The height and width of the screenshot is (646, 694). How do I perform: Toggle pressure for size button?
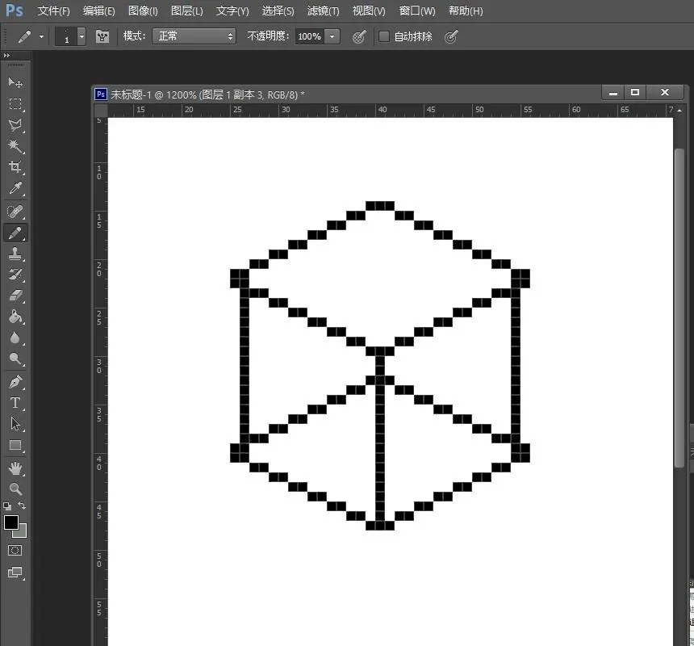450,37
